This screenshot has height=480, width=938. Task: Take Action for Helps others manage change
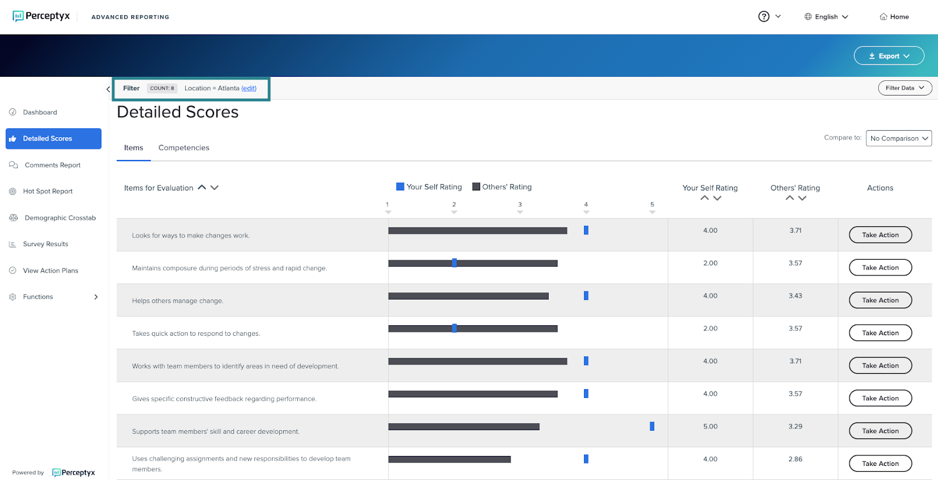click(881, 301)
